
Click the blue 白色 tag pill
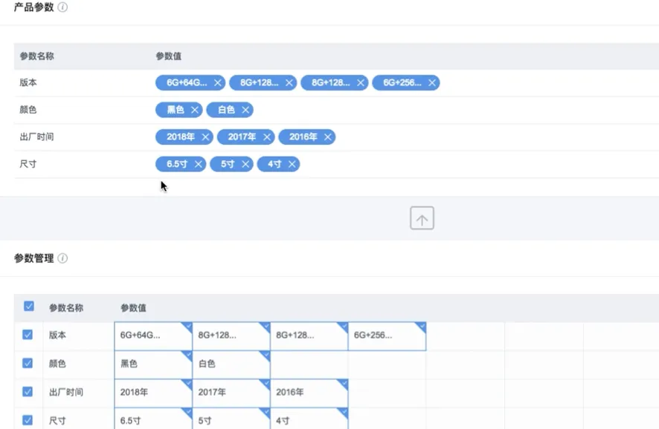tap(230, 110)
